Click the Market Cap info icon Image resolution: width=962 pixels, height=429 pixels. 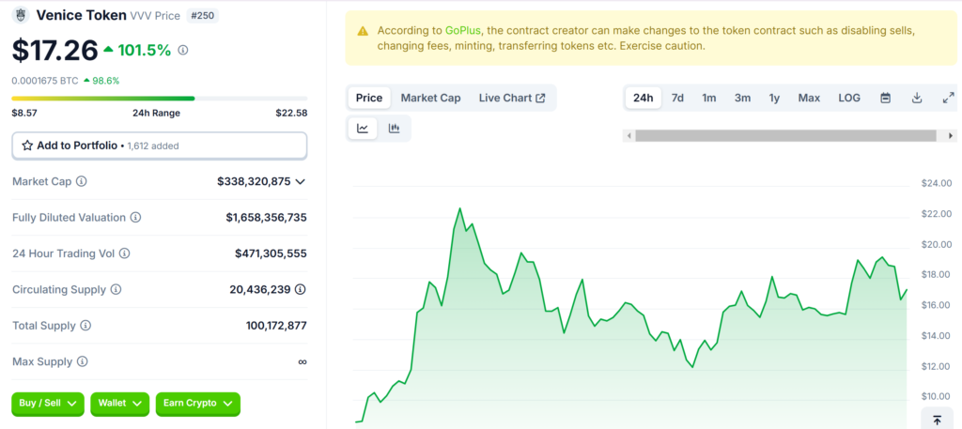pyautogui.click(x=81, y=181)
